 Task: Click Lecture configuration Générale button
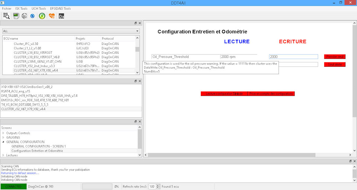coord(224,94)
